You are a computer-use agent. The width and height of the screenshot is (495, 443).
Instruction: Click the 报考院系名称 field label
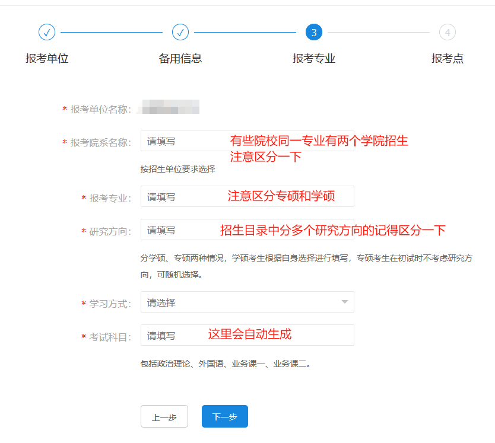coord(100,142)
